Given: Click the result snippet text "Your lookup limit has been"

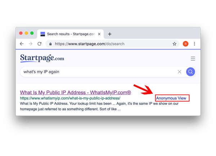Looking at the screenshot, I should coord(90,103).
